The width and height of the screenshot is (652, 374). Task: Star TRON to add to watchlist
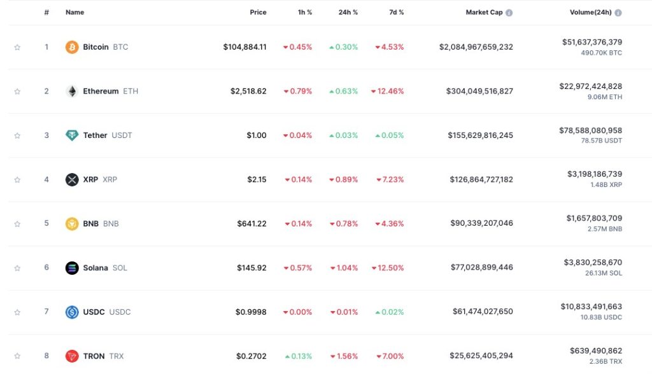pos(17,356)
